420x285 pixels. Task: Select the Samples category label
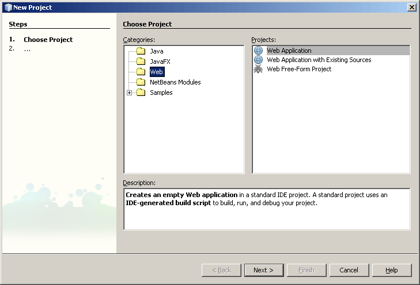[x=161, y=93]
